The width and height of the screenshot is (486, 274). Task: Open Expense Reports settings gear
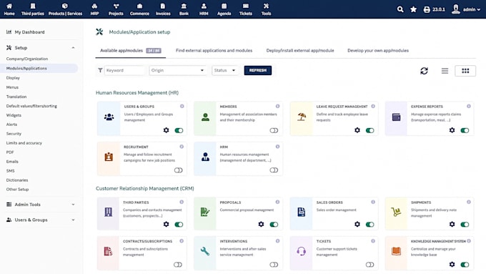(x=452, y=130)
